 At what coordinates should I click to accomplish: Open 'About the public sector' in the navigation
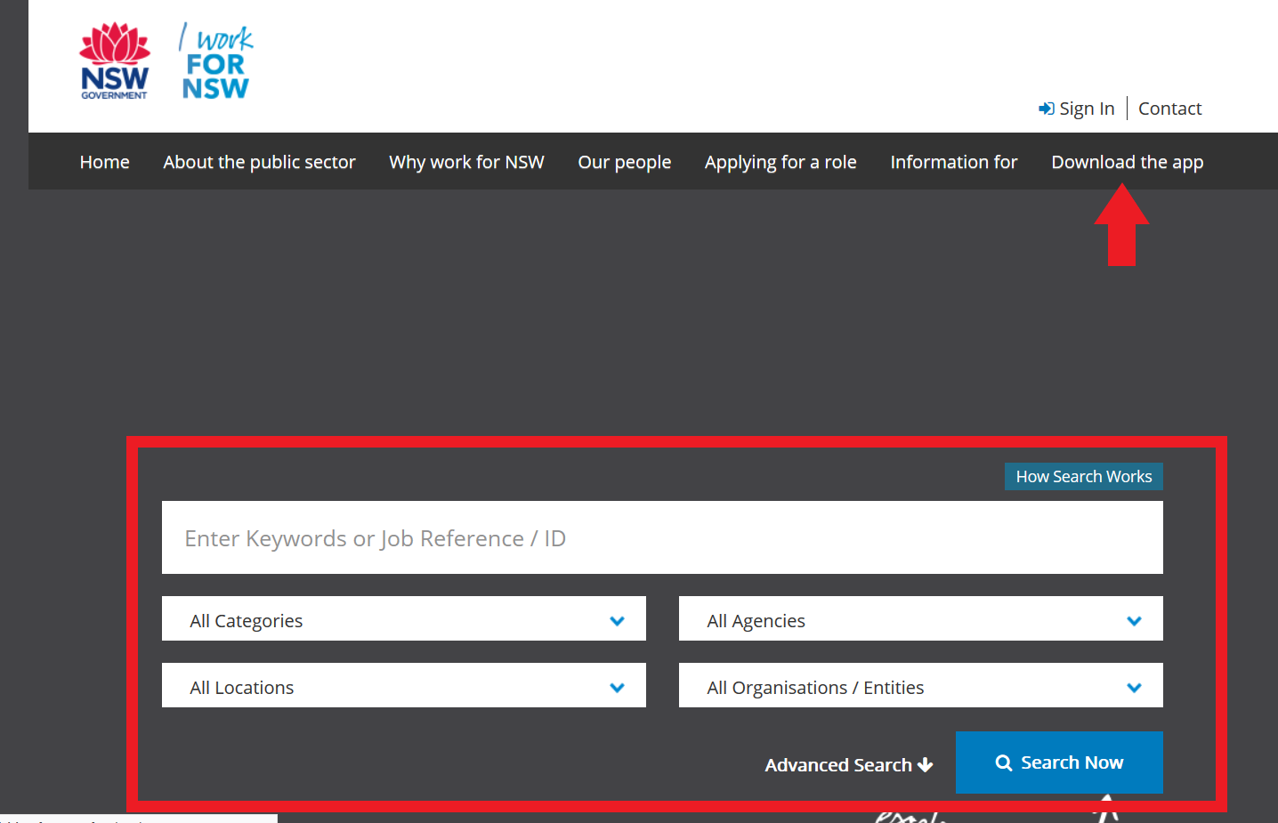pos(259,162)
